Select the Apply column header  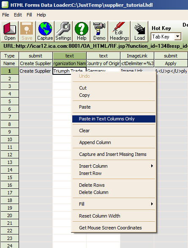coord(171,63)
